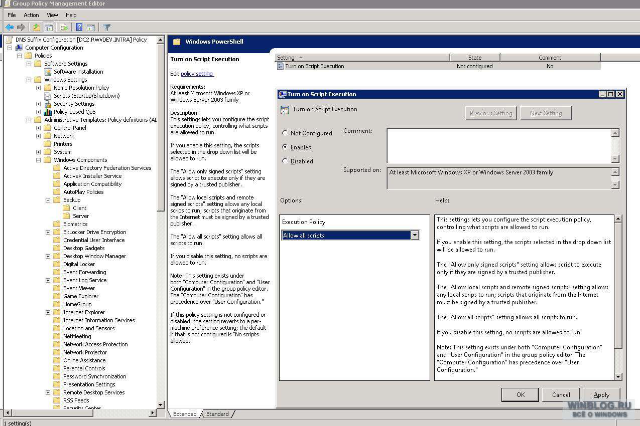Click the Windows PowerShell header folder icon
Screen dimensions: 640x426
pyautogui.click(x=177, y=42)
